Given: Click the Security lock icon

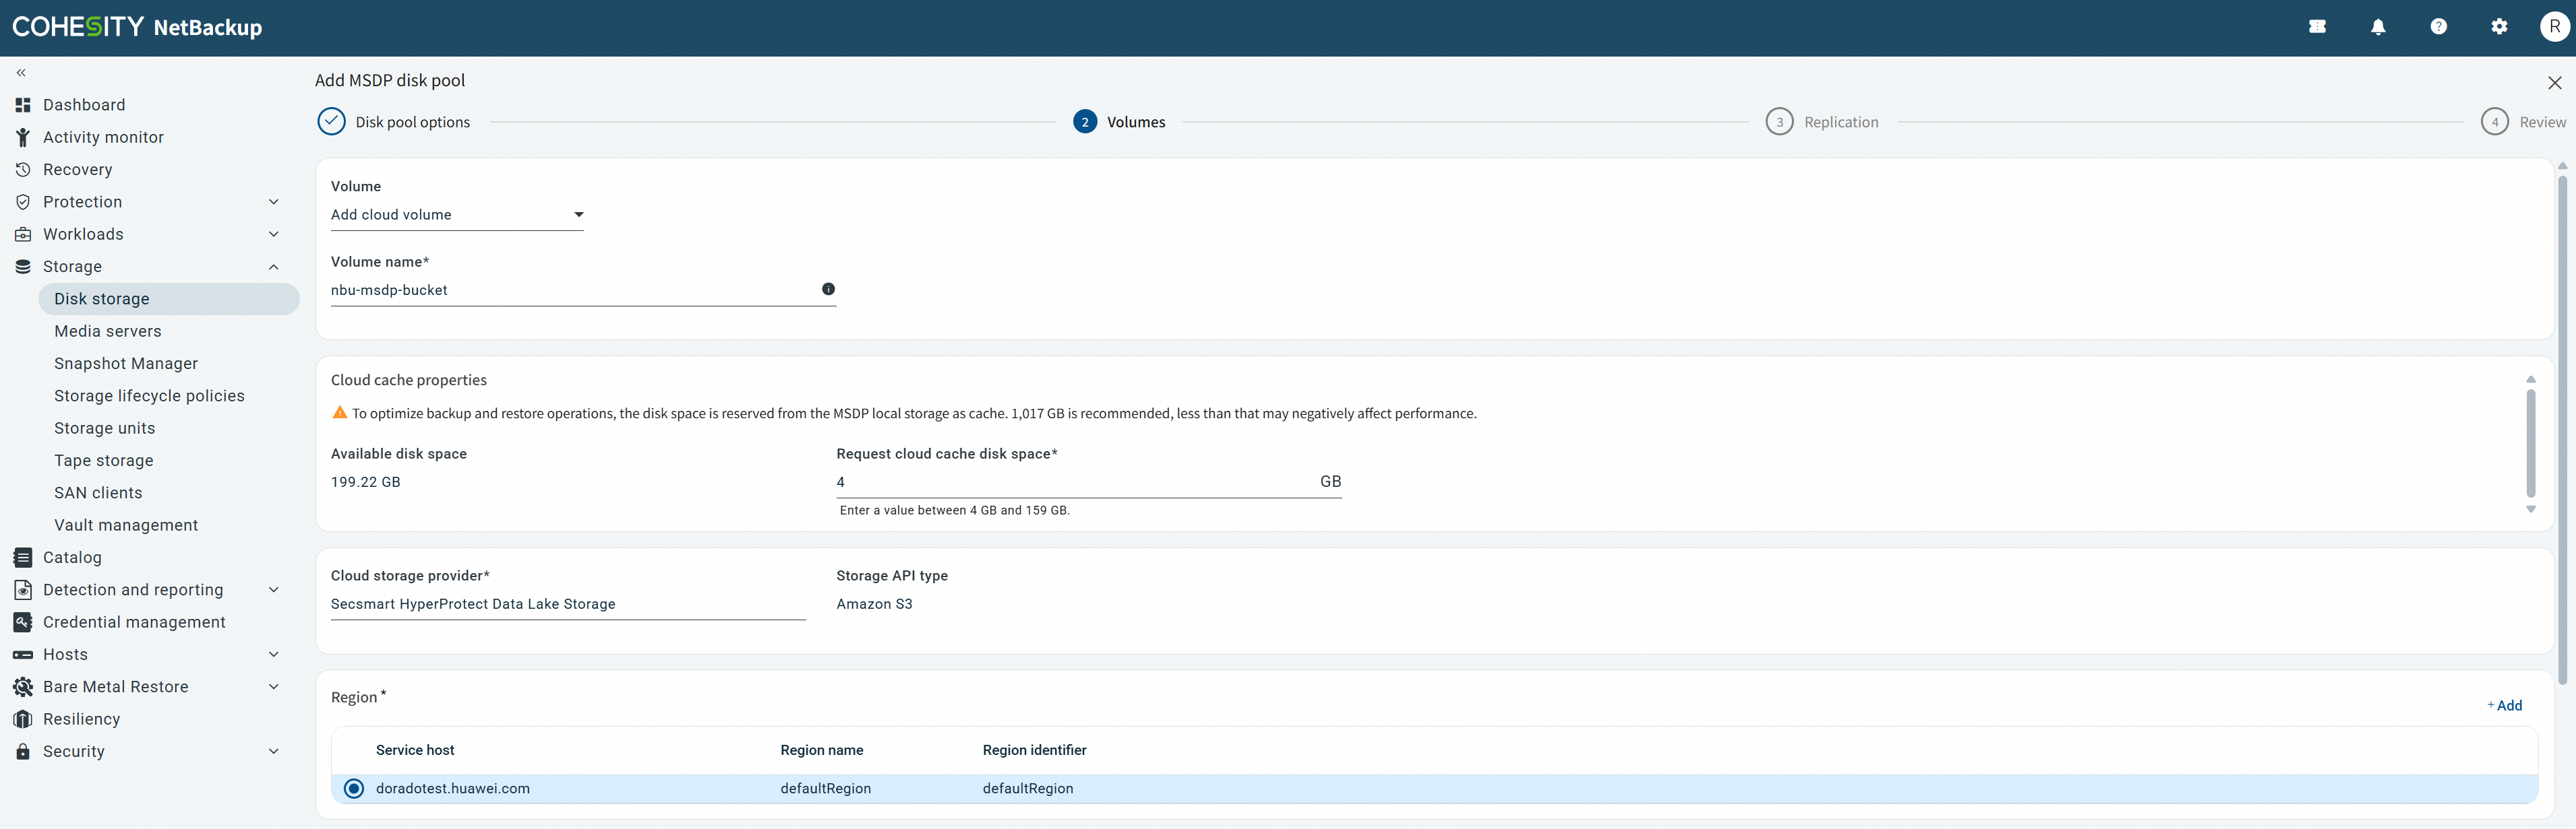Looking at the screenshot, I should tap(23, 751).
